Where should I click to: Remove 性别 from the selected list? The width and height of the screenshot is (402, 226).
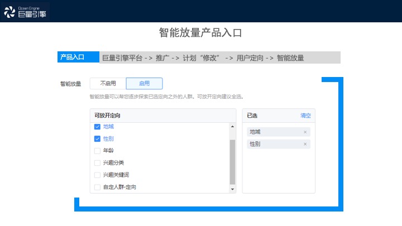click(305, 144)
